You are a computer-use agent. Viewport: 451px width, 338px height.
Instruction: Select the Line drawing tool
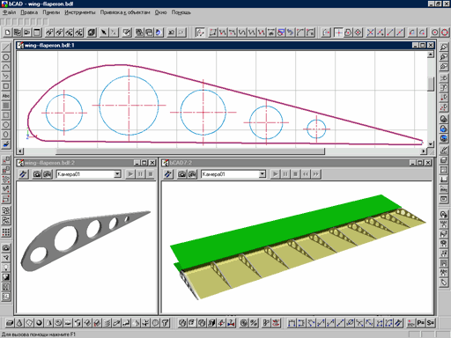pyautogui.click(x=6, y=48)
